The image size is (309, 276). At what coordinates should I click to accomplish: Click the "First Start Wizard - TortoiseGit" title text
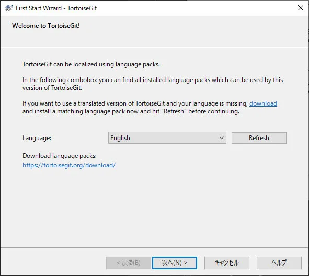[x=56, y=8]
